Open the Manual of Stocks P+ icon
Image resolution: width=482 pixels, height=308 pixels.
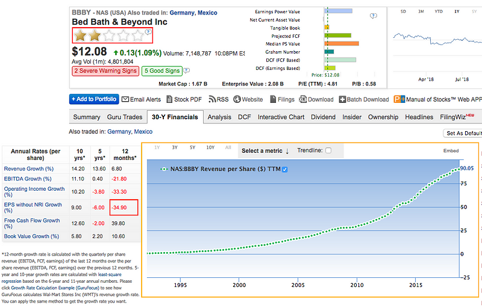tap(399, 99)
